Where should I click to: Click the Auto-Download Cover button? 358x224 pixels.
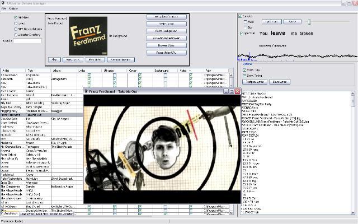(167, 38)
